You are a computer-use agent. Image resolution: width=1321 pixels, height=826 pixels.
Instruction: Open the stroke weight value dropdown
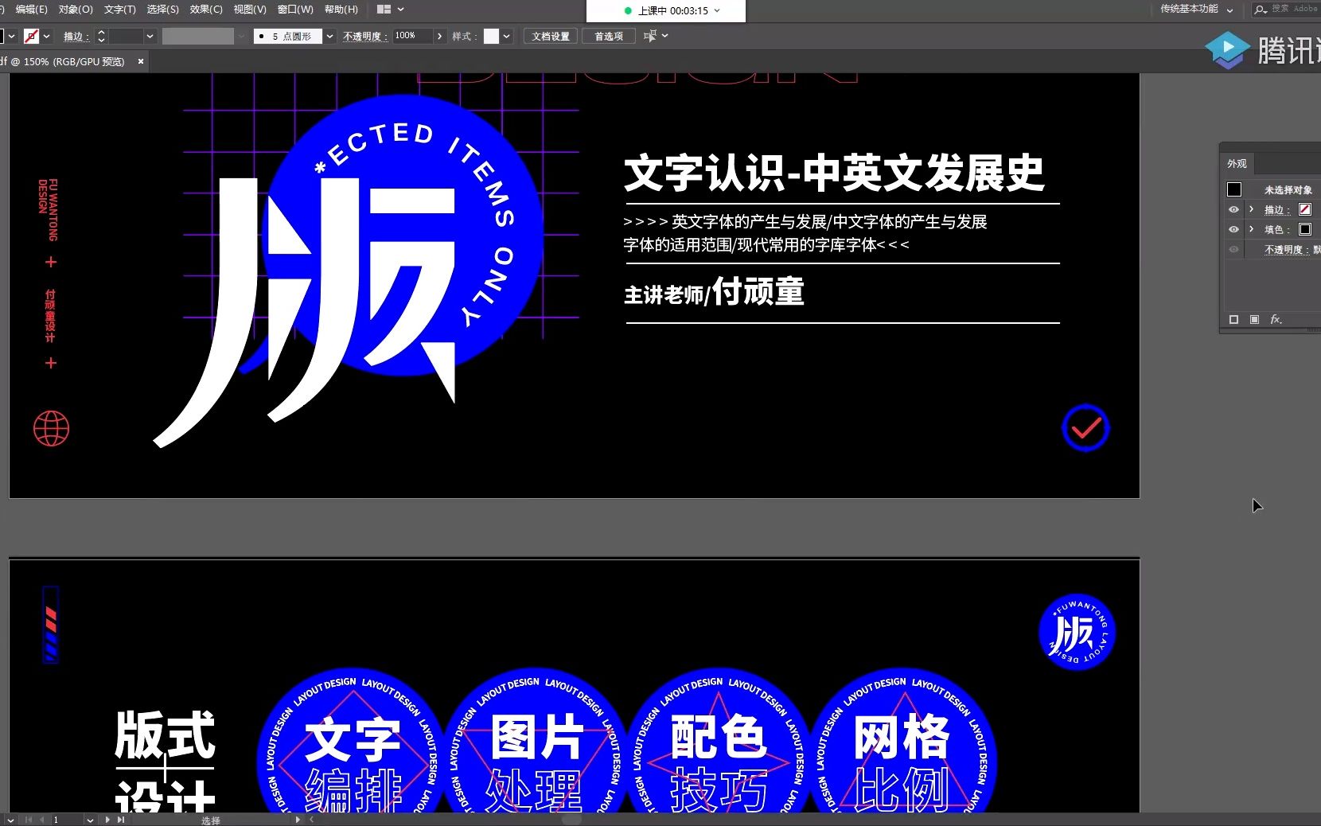tap(150, 36)
